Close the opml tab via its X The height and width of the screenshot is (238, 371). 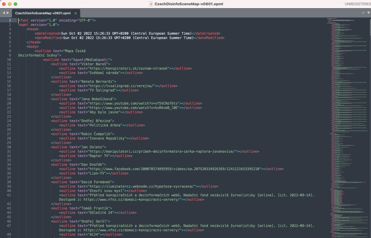click(x=75, y=13)
